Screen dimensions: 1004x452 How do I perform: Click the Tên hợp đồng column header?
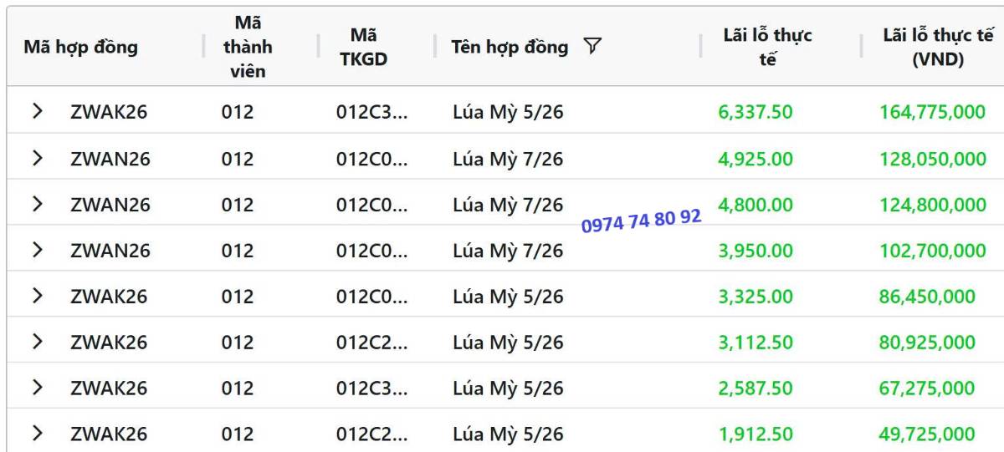(x=510, y=47)
